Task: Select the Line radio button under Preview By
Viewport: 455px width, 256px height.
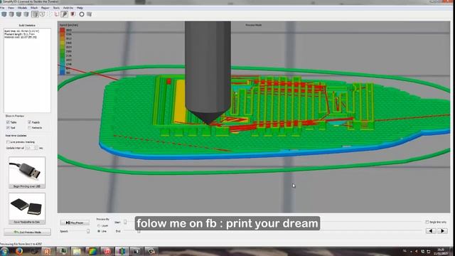Action: click(x=99, y=231)
